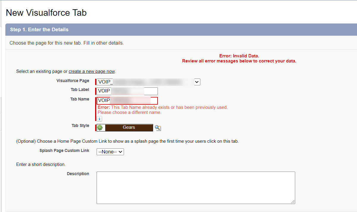The image size is (357, 212).
Task: Select the "--None--" splash page option
Action: pyautogui.click(x=108, y=152)
